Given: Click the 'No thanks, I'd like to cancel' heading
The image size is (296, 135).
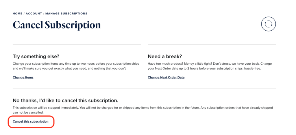Looking at the screenshot, I should pos(66,101).
